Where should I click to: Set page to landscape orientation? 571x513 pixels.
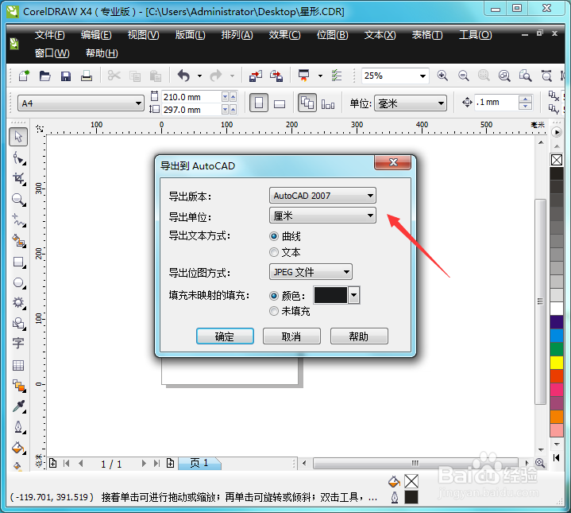pos(280,104)
